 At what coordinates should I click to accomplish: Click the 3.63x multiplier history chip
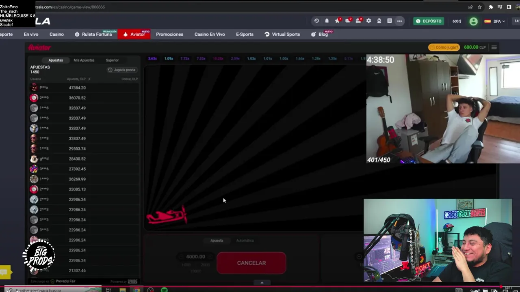coord(152,58)
